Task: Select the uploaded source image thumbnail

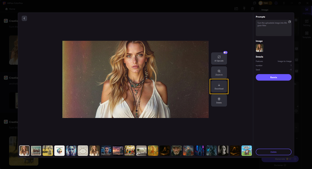Action: click(x=259, y=48)
